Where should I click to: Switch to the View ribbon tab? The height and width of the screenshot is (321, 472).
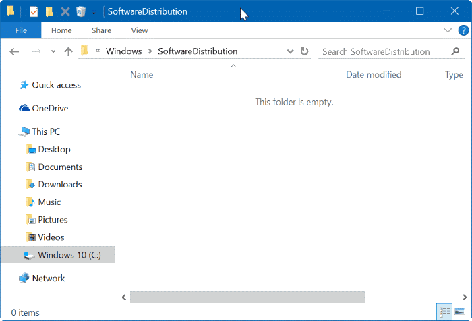click(x=140, y=30)
